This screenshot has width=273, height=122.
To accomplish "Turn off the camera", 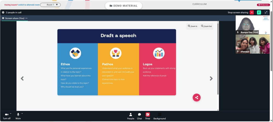I will pos(7,116).
